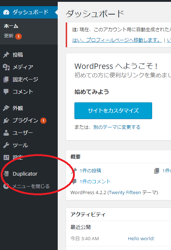Viewport: 171px width, 250px height.
Task: Open the 1件の投稿 link
Action: coord(90,171)
